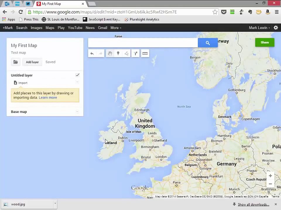281x210 pixels.
Task: Click the Learn more link
Action: point(48,97)
